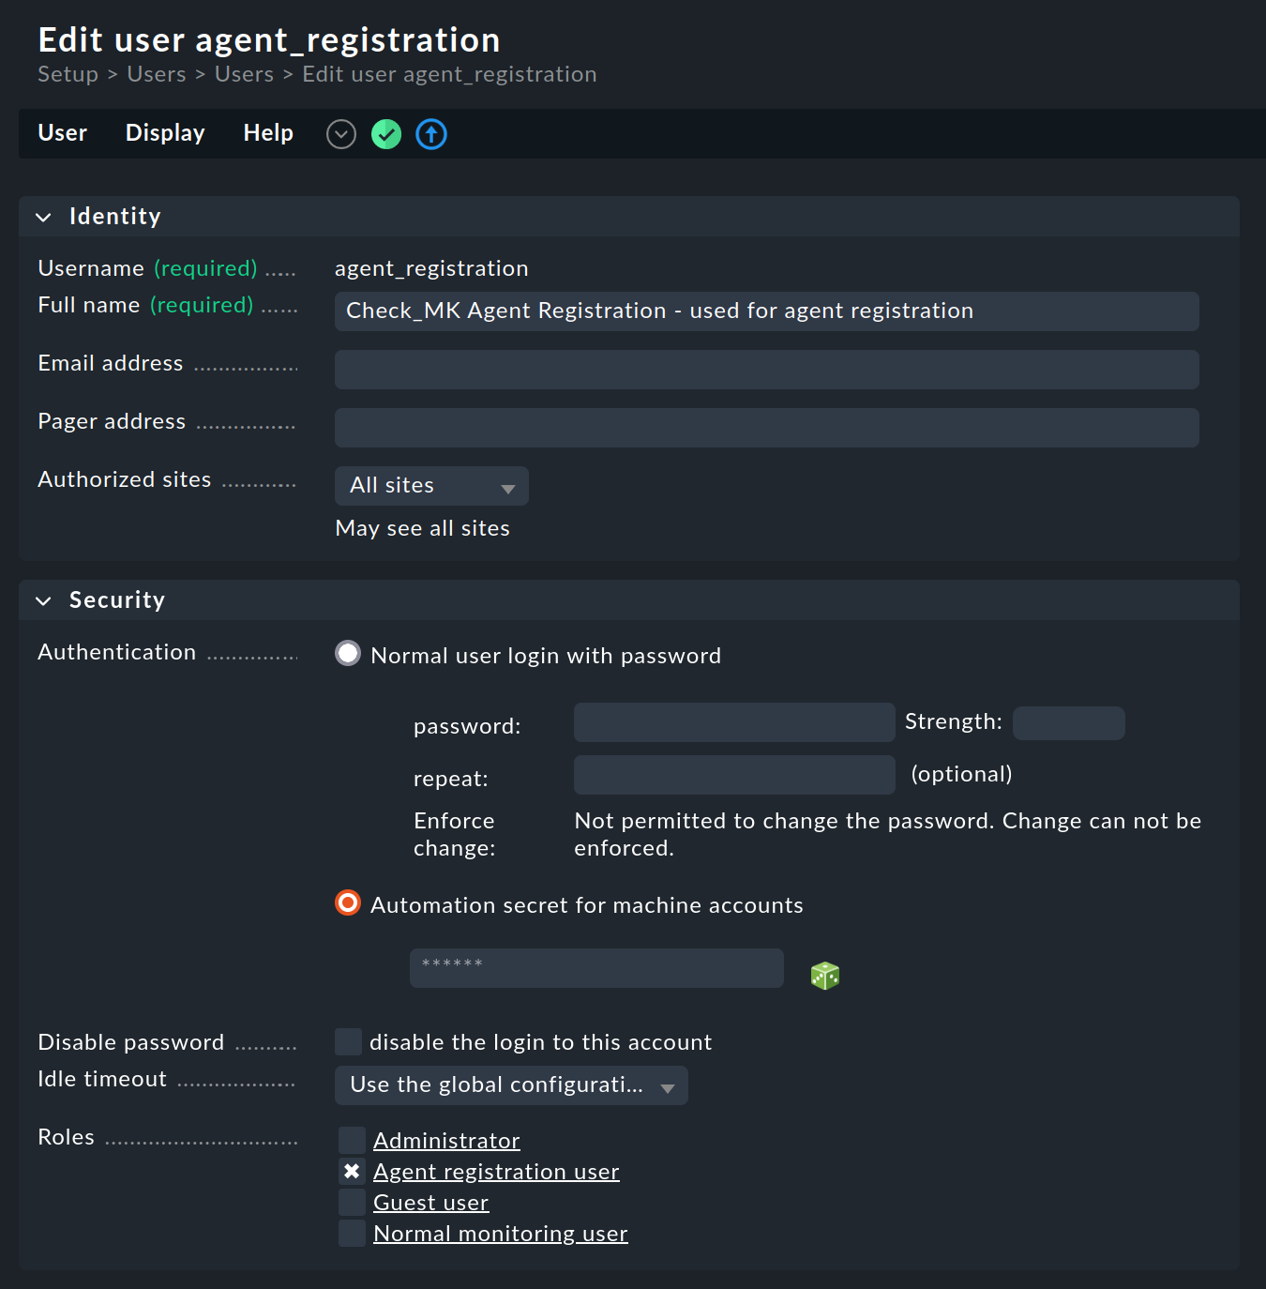Collapse the Security section

[x=43, y=600]
